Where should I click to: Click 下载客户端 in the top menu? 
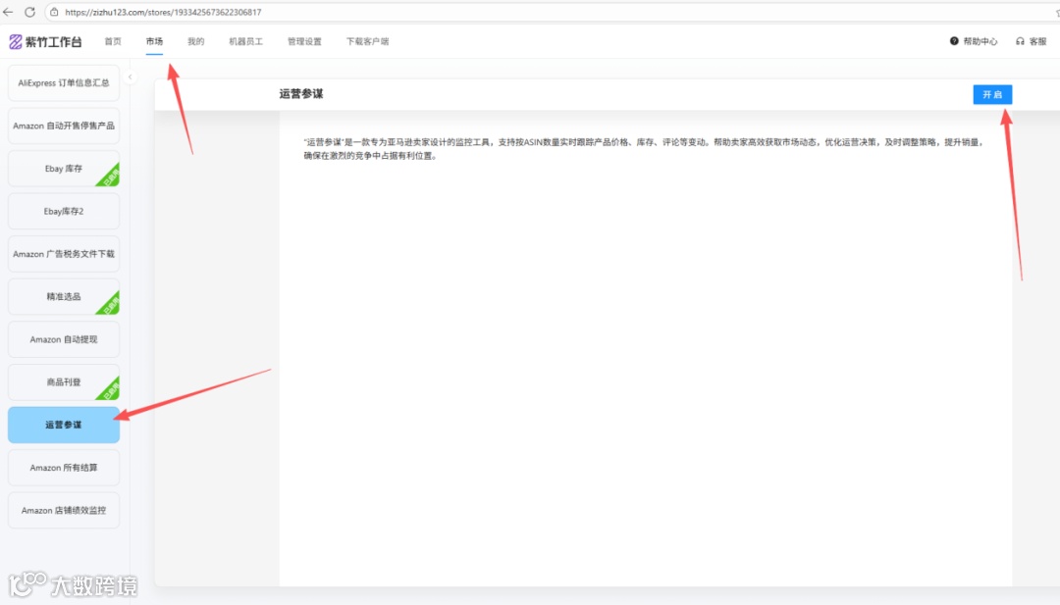coord(367,42)
